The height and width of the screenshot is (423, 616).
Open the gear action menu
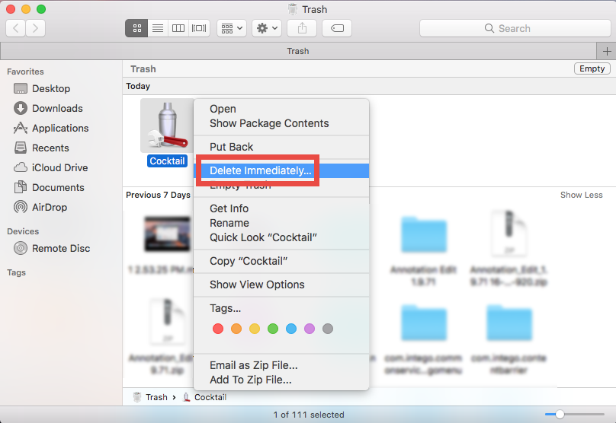pyautogui.click(x=267, y=28)
